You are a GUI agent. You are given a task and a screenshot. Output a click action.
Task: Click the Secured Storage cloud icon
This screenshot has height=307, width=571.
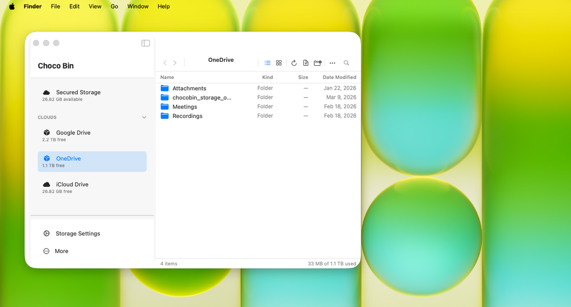(x=47, y=92)
